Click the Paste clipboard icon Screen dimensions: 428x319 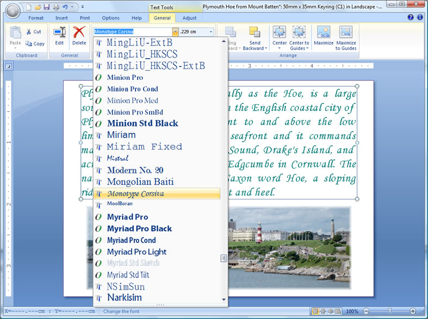pos(15,33)
